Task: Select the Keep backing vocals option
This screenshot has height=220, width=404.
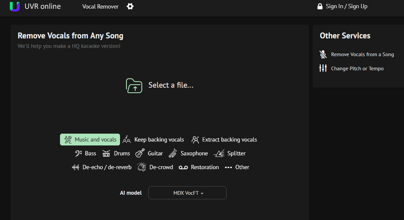Action: click(153, 140)
